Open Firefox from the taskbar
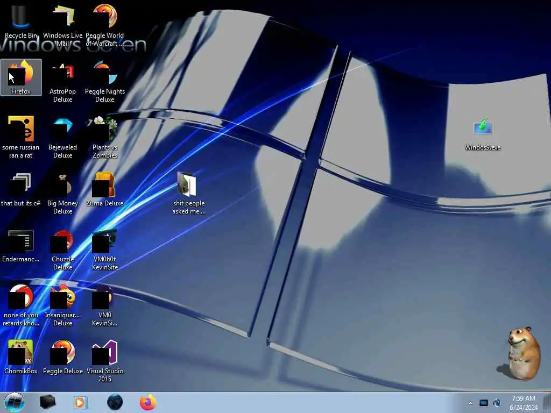 click(x=147, y=402)
